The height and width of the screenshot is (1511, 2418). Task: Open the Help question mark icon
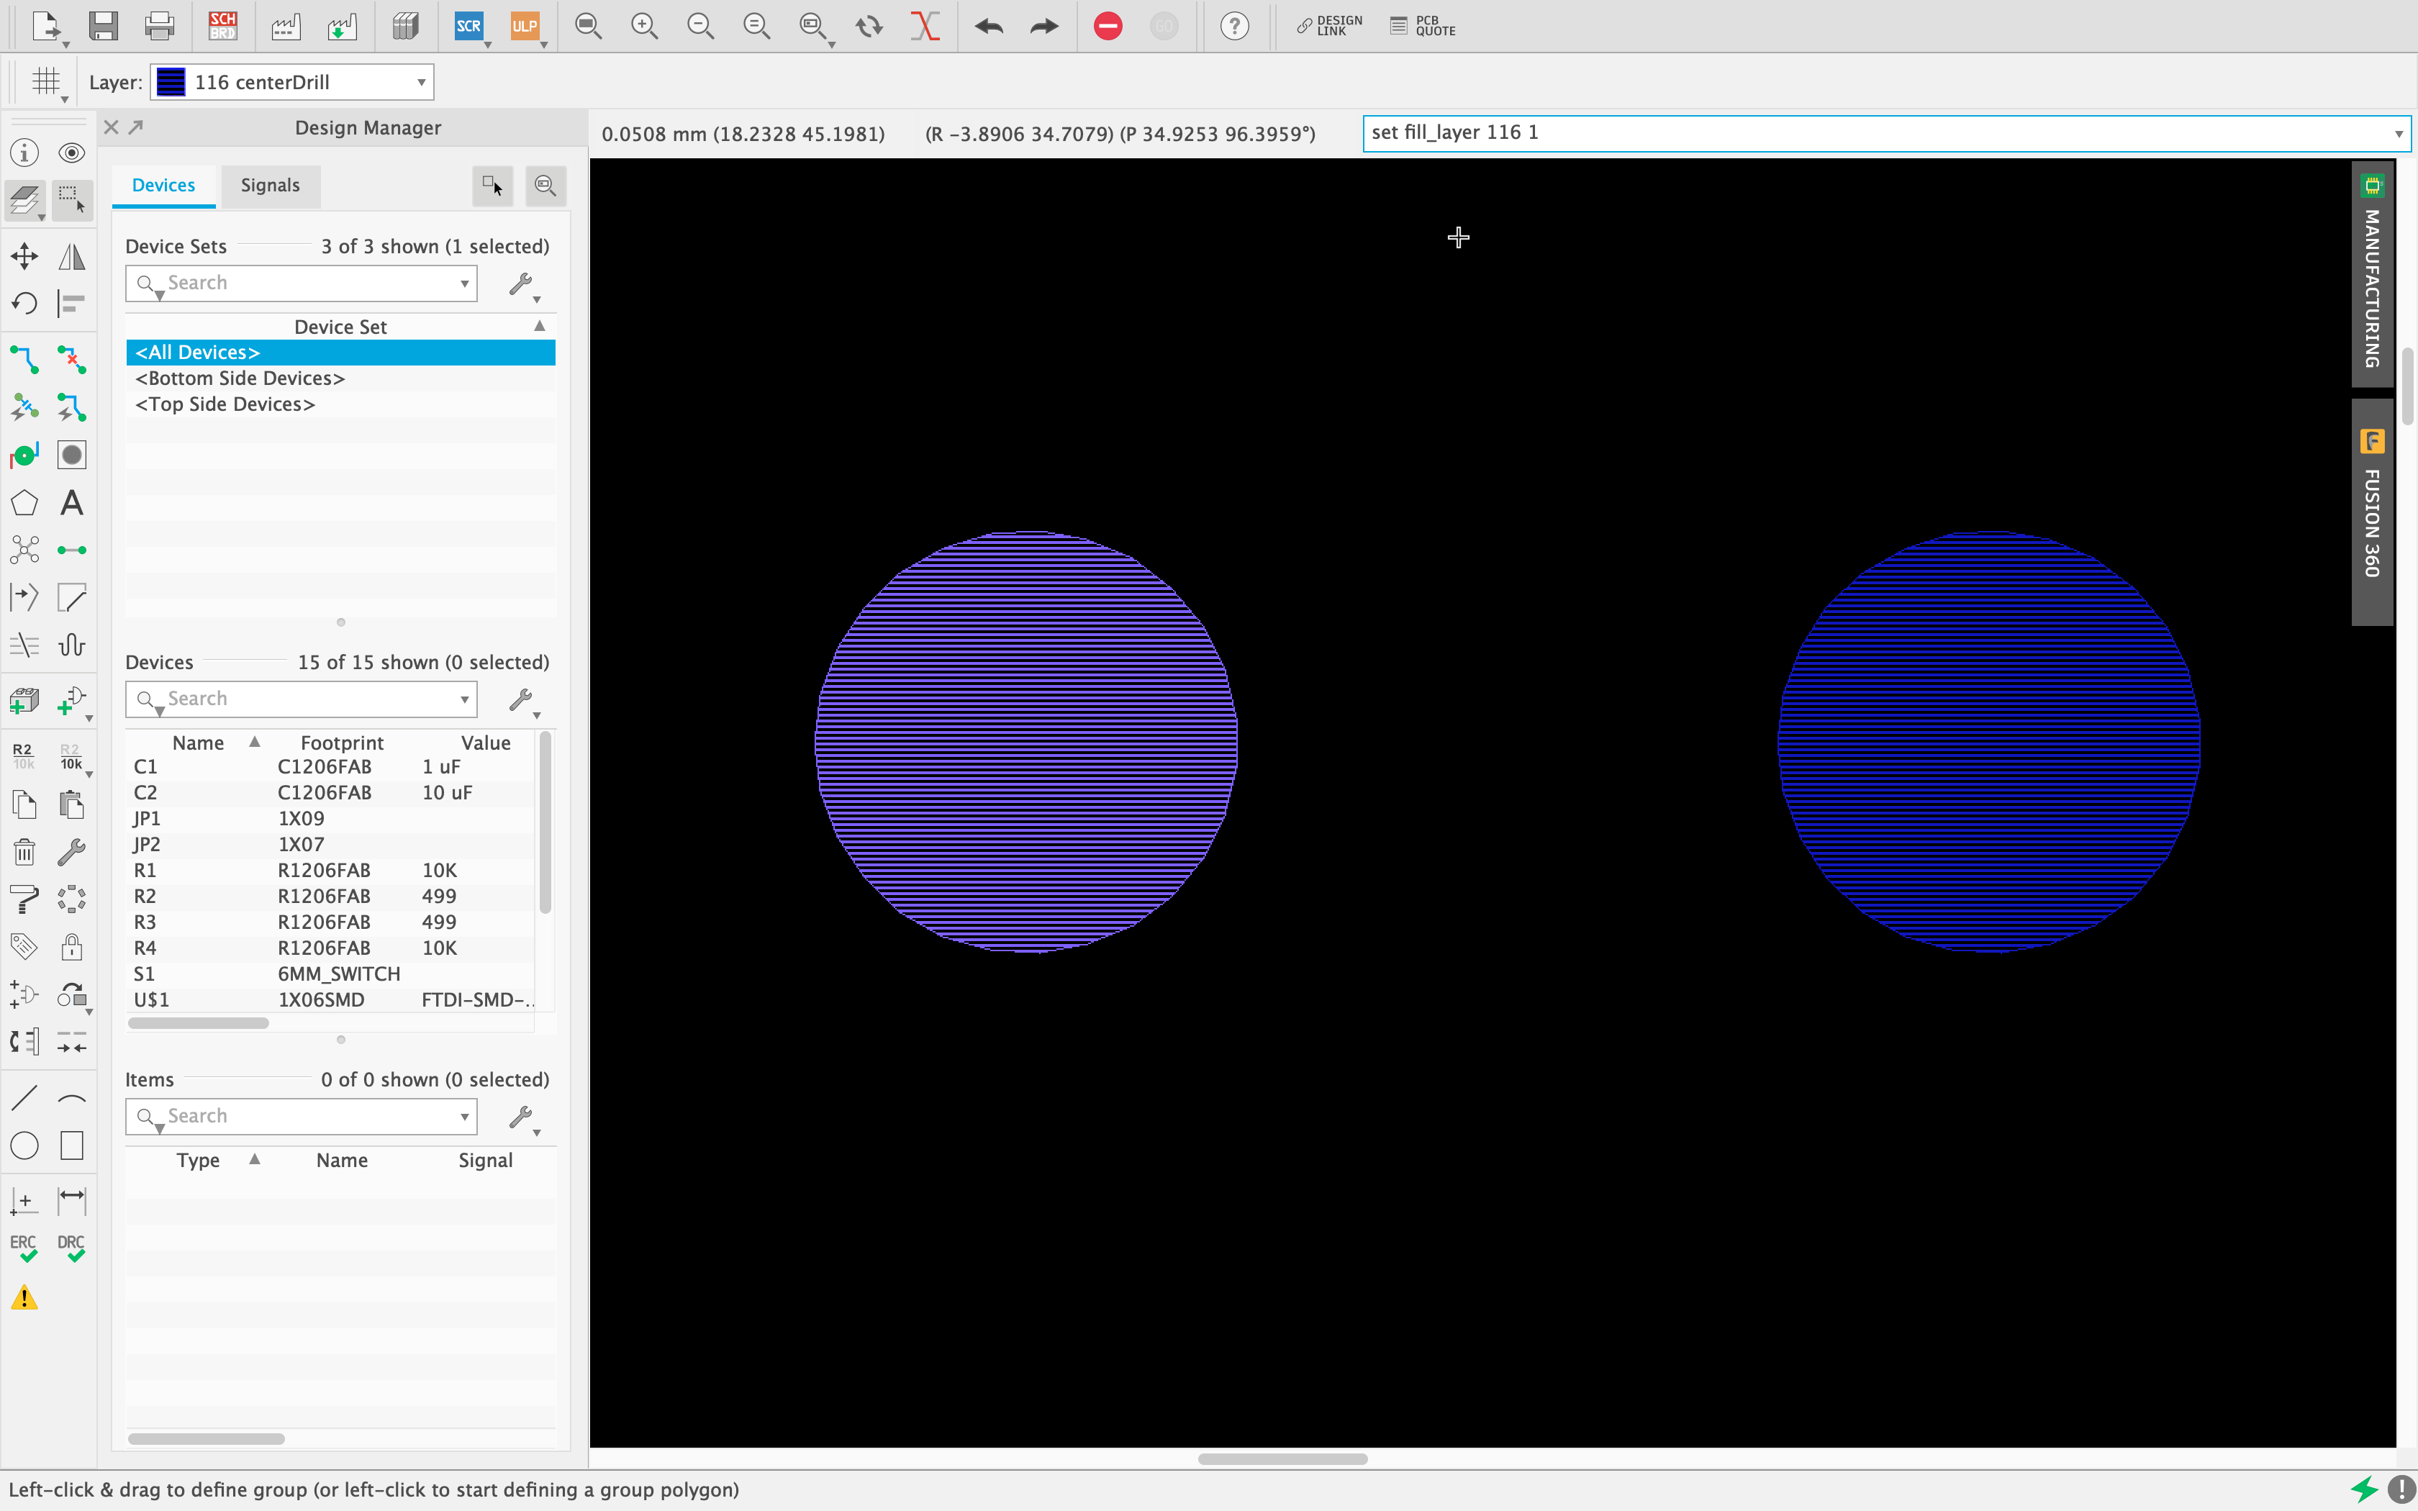1235,26
